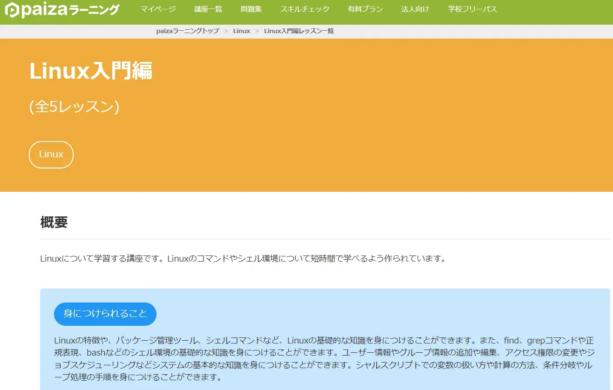Click the breadcrumb arrow after paizaラーニングトップ
The width and height of the screenshot is (613, 390).
226,31
